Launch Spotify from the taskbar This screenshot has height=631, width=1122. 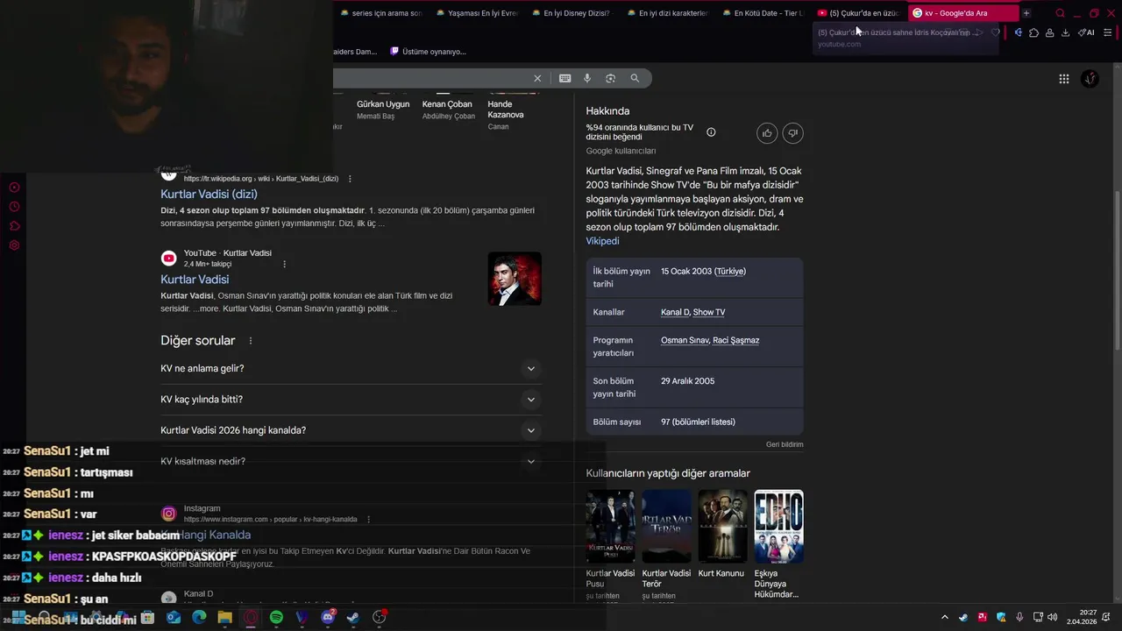[x=276, y=617]
